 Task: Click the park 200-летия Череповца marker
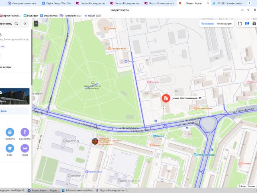coord(93,82)
